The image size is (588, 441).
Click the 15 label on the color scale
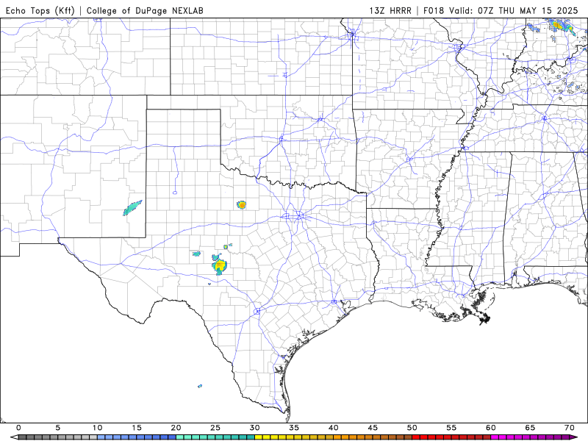tap(137, 428)
